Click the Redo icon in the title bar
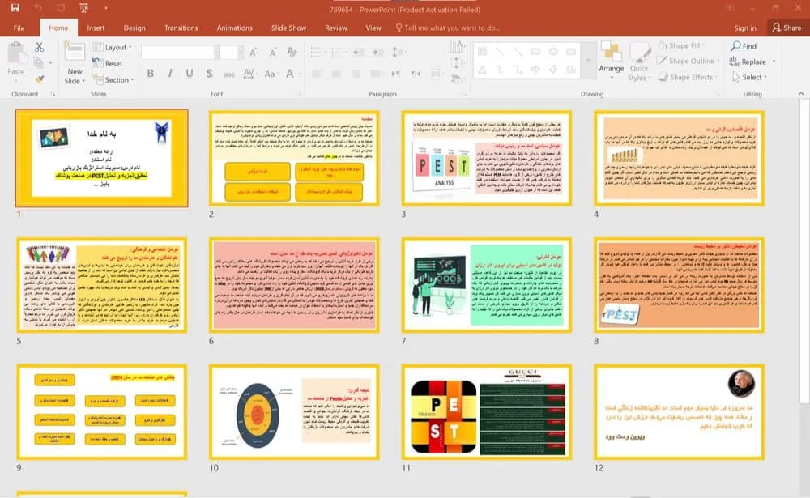Screen dimensions: 810x498 click(x=61, y=8)
